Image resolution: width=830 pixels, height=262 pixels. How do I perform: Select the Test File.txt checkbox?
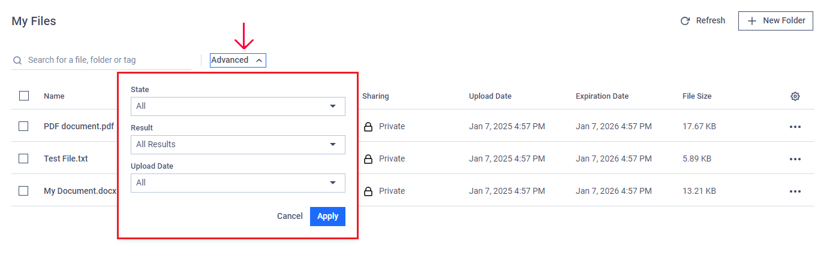[24, 159]
